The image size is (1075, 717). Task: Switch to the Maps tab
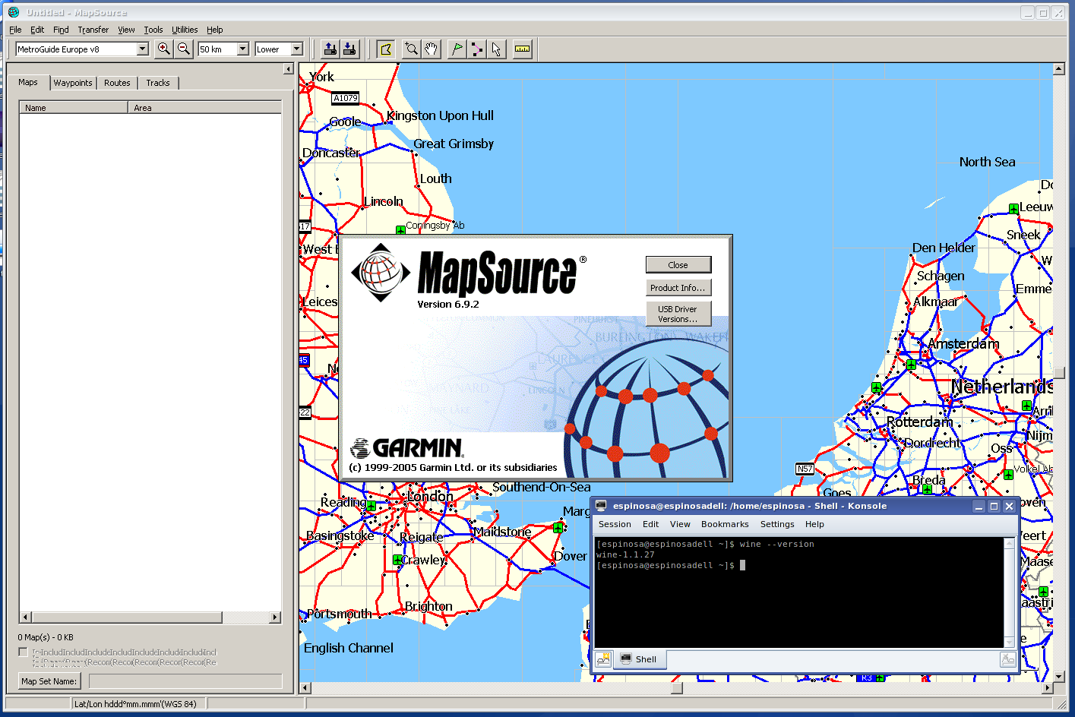28,82
